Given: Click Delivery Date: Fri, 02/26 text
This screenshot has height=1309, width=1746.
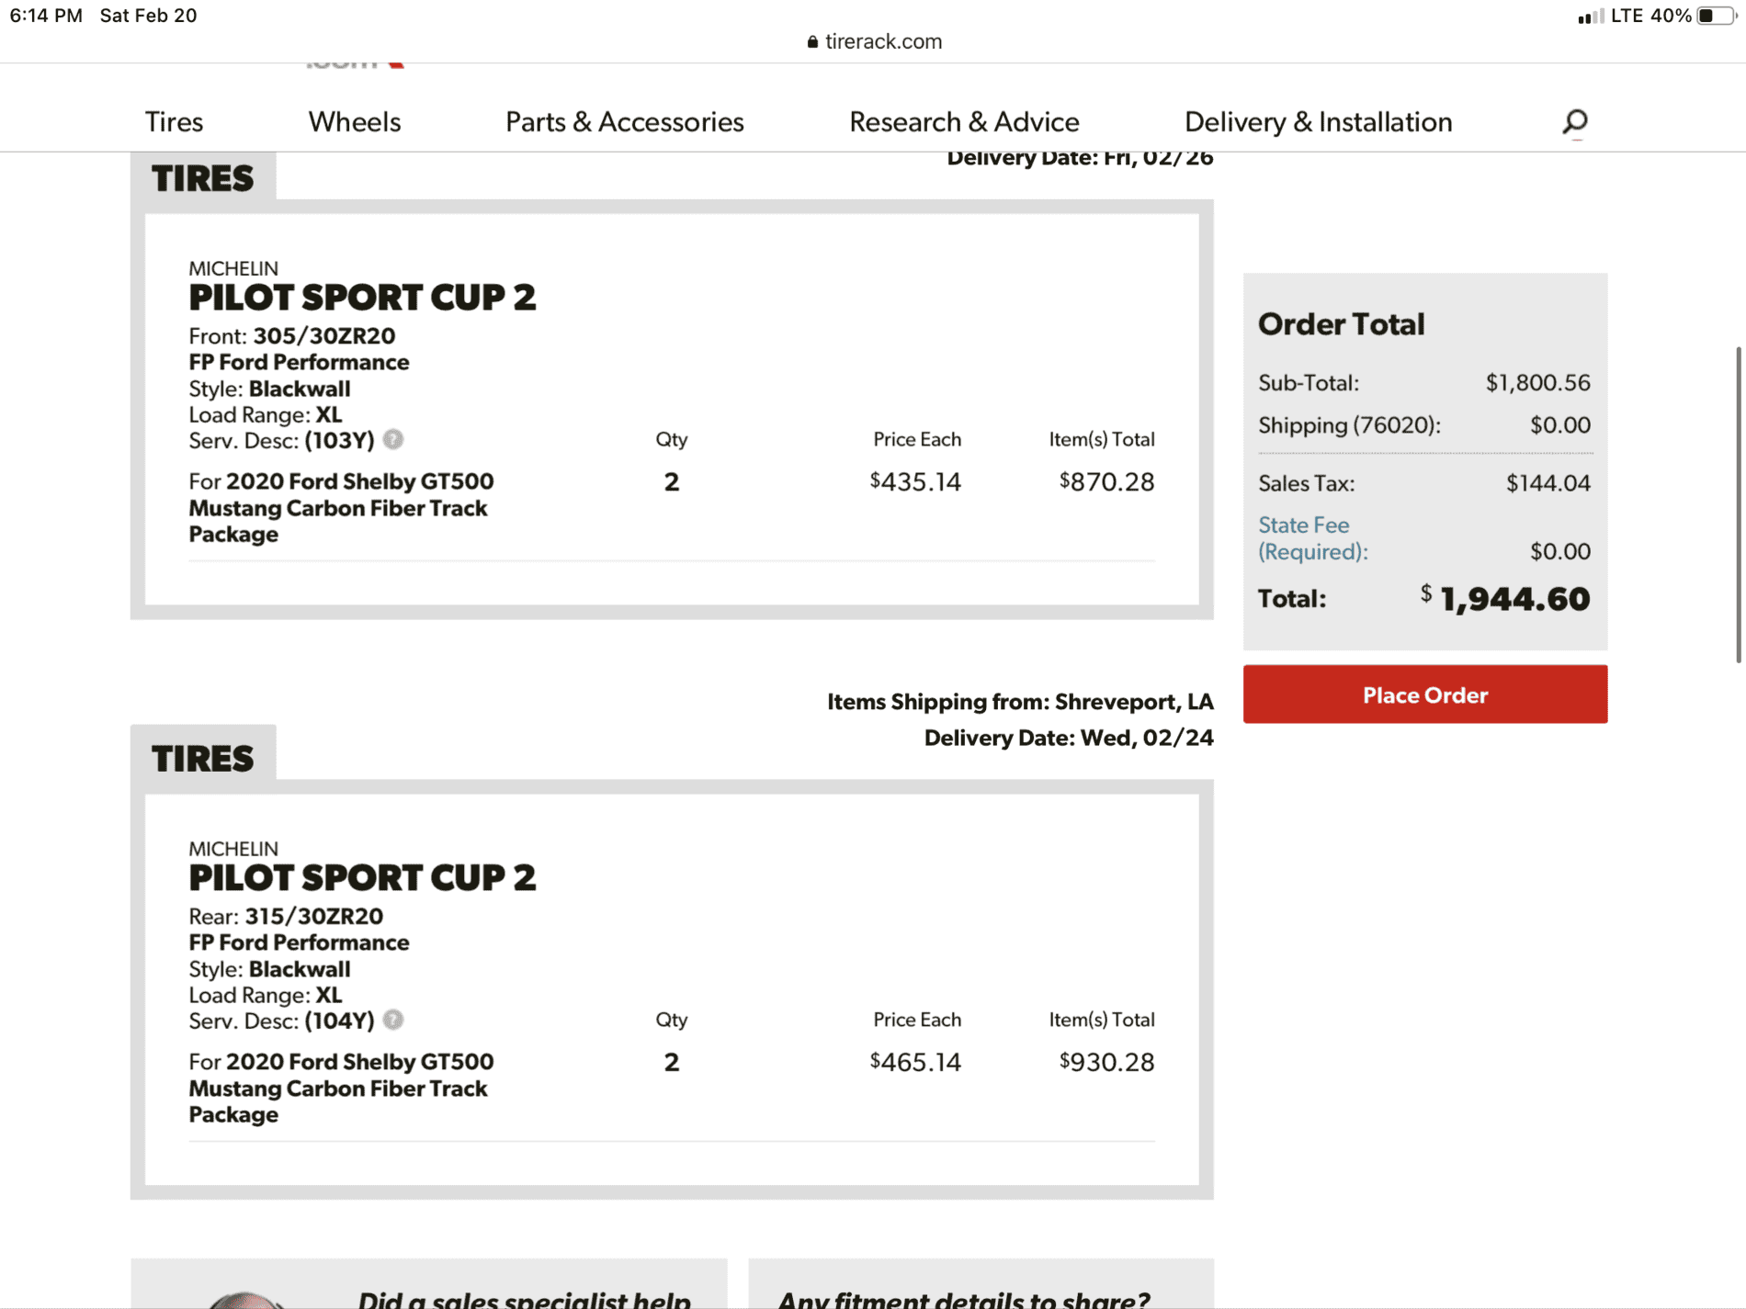Looking at the screenshot, I should coord(1080,159).
